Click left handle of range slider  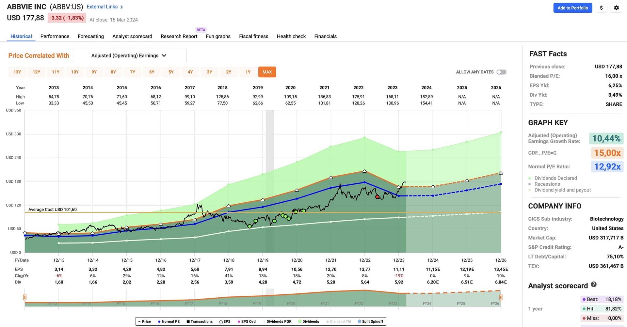tap(25, 297)
